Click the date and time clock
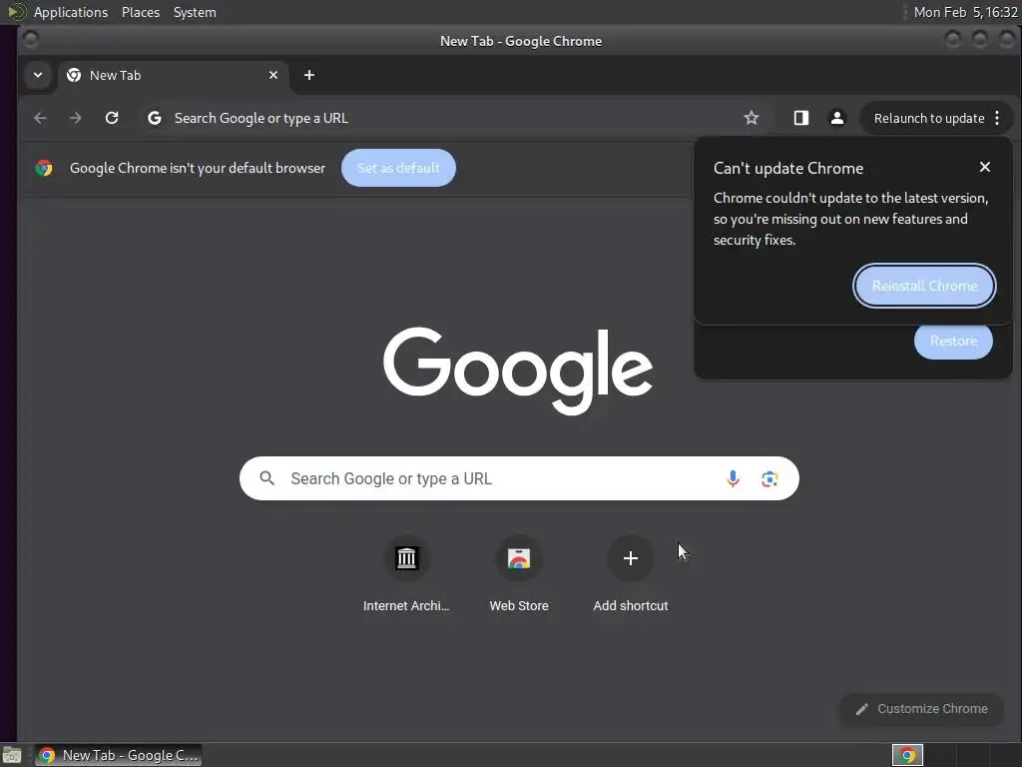The width and height of the screenshot is (1022, 767). point(965,12)
